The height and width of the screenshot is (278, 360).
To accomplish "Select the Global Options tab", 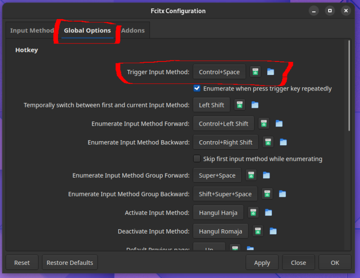I will (x=87, y=30).
